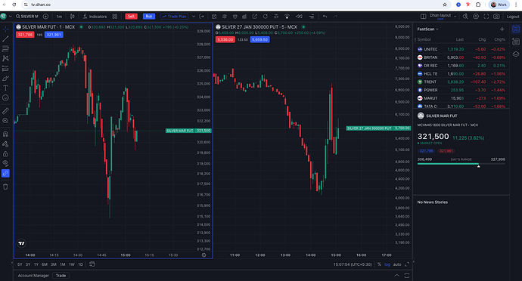Select the 1D time range
Screen dimensions: 522x281
80,264
